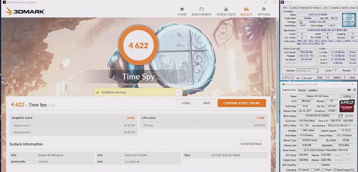Click the orange 4 622 score circle
The height and width of the screenshot is (172, 358).
point(138,45)
